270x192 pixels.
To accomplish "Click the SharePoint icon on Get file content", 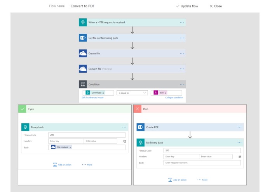I will click(83, 38).
